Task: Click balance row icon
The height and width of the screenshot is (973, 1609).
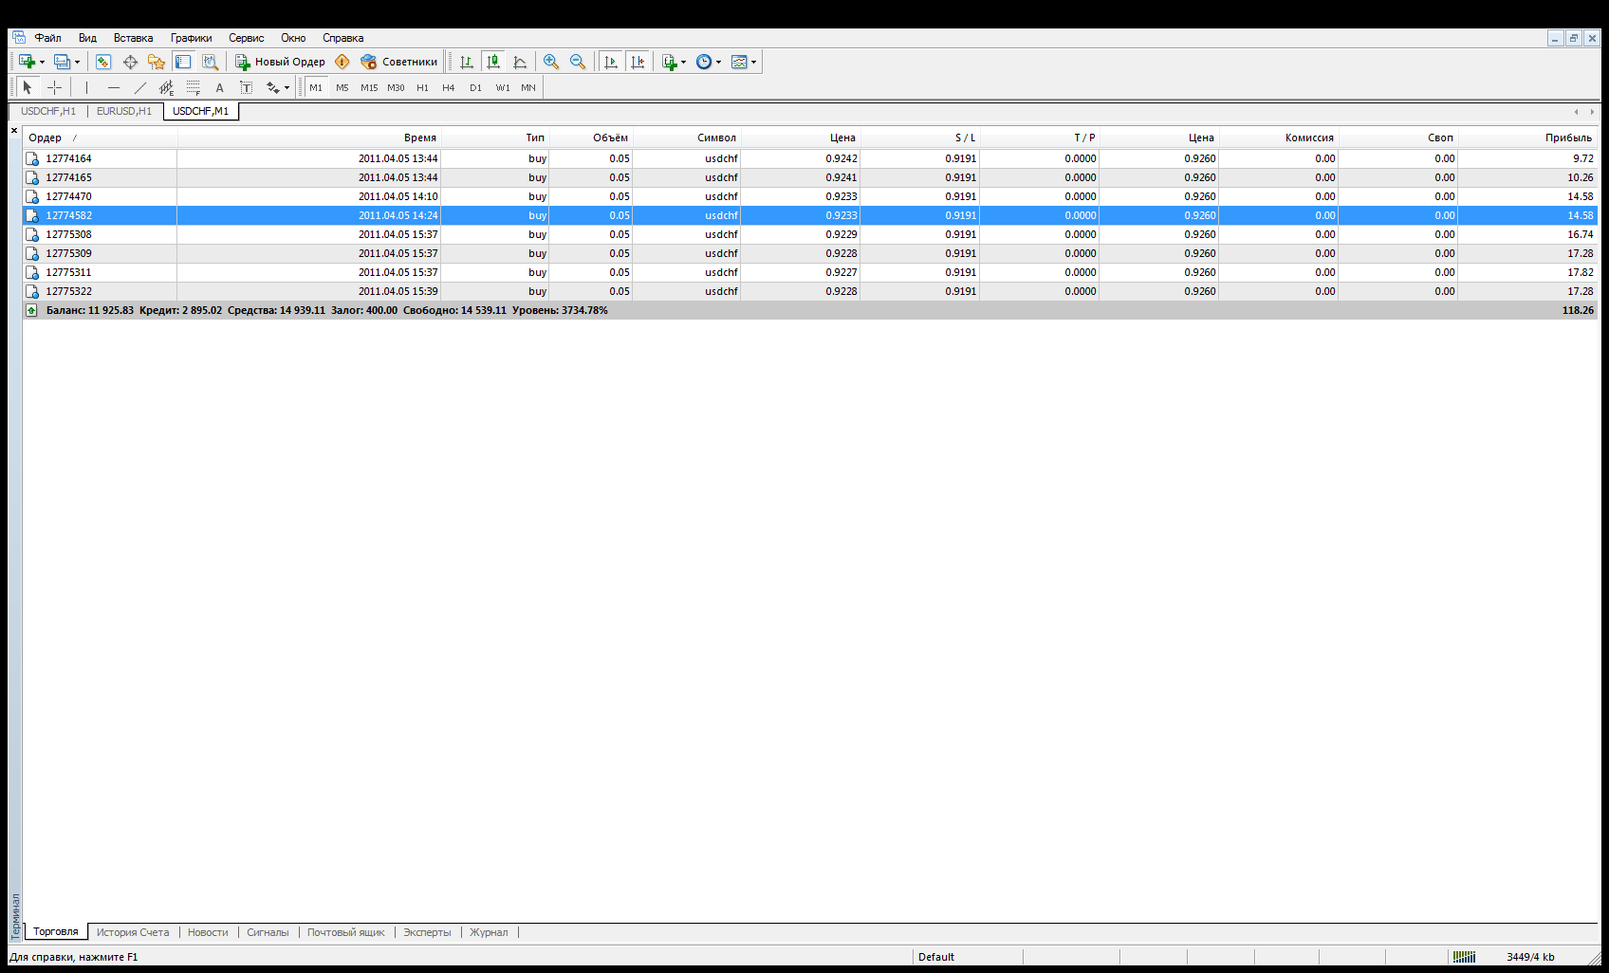Action: pyautogui.click(x=31, y=310)
